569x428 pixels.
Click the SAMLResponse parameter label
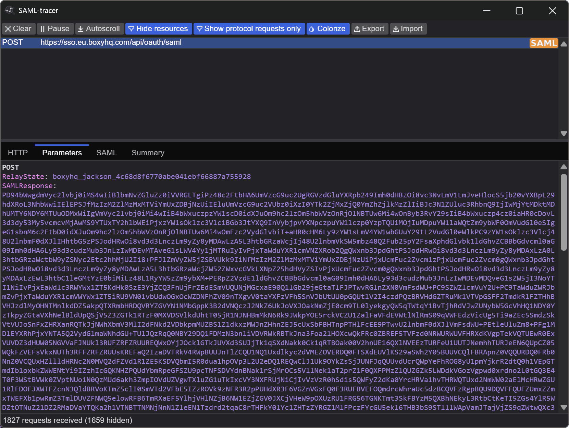pos(27,186)
